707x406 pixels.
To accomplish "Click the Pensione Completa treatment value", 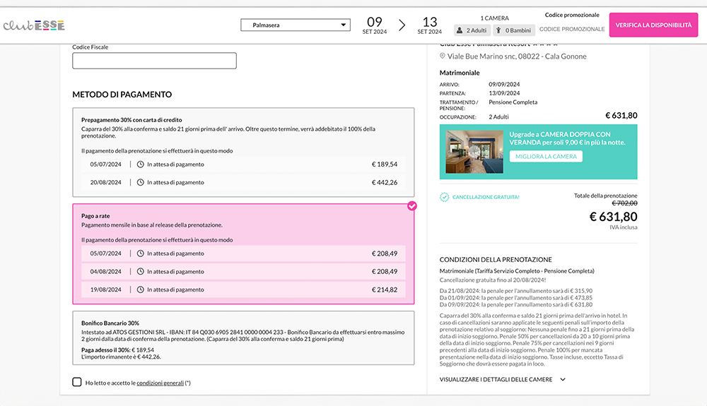I will 513,102.
